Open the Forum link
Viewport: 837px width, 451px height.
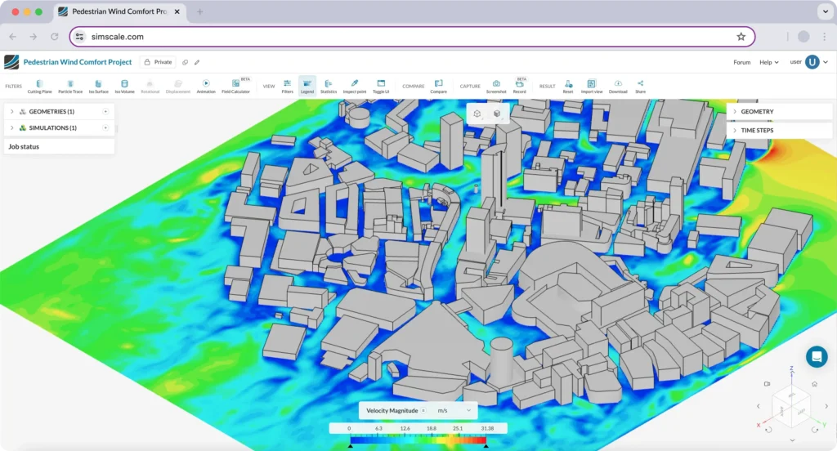pos(741,62)
